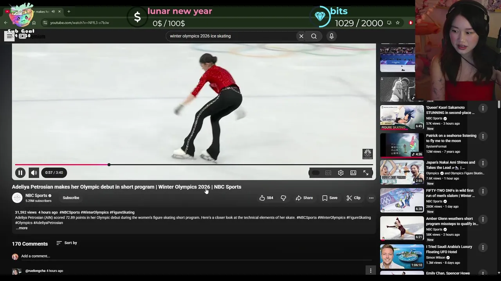Subscribe to NBC Sports
Screen dimensions: 501x281
pyautogui.click(x=71, y=198)
